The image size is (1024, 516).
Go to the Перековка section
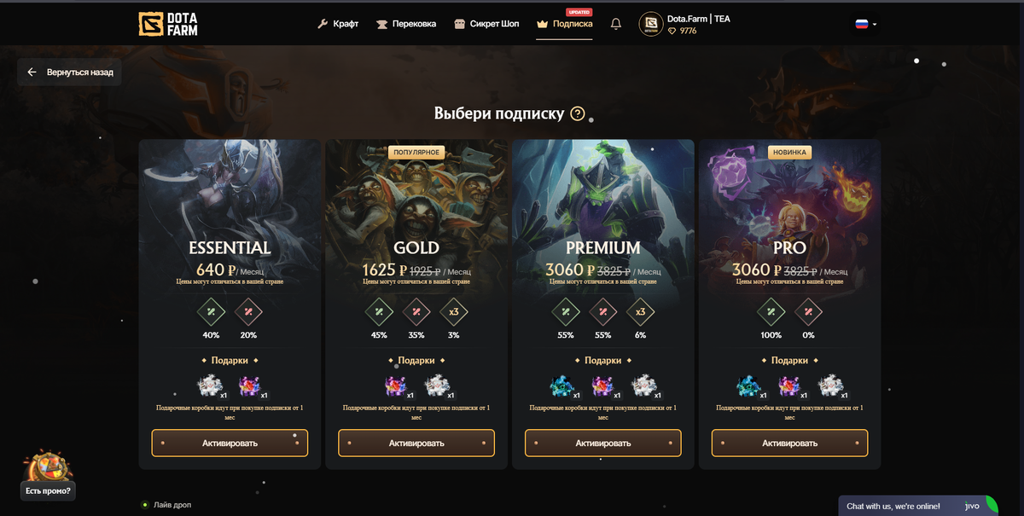(406, 24)
